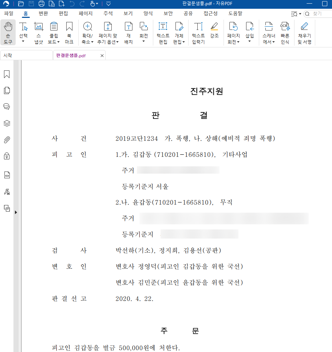Viewport: 332px width, 352px height.
Task: Click Quick OCR recognition (빠른 인식)
Action: 285,32
